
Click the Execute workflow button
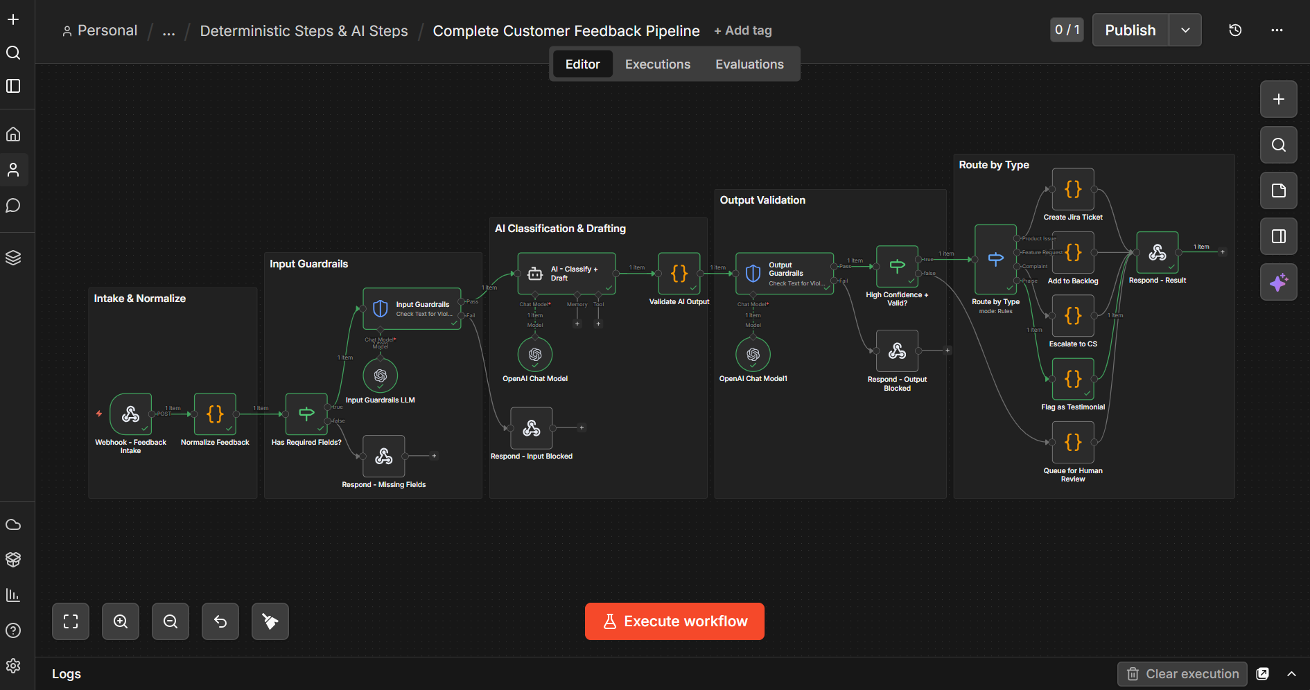coord(674,621)
